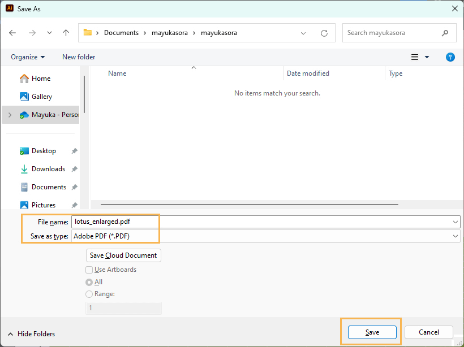
Task: Click New folder in the toolbar
Action: pyautogui.click(x=79, y=57)
